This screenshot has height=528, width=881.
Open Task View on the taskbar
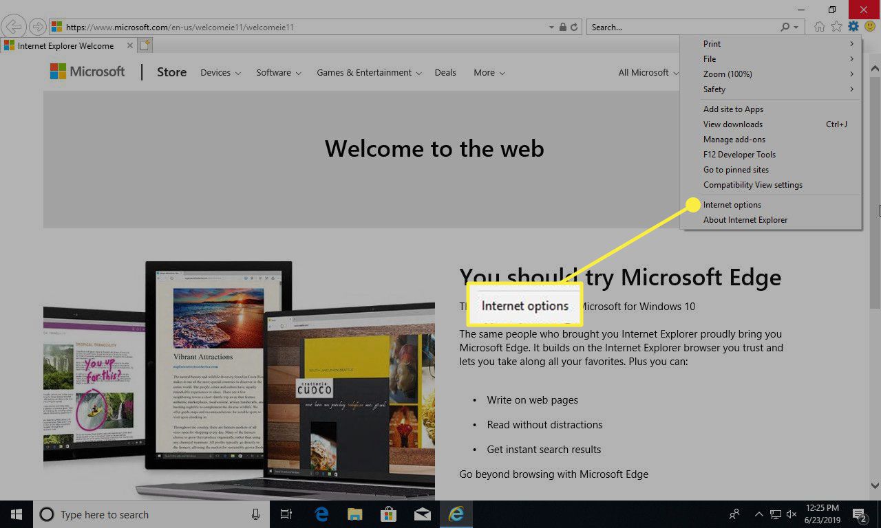coord(286,514)
